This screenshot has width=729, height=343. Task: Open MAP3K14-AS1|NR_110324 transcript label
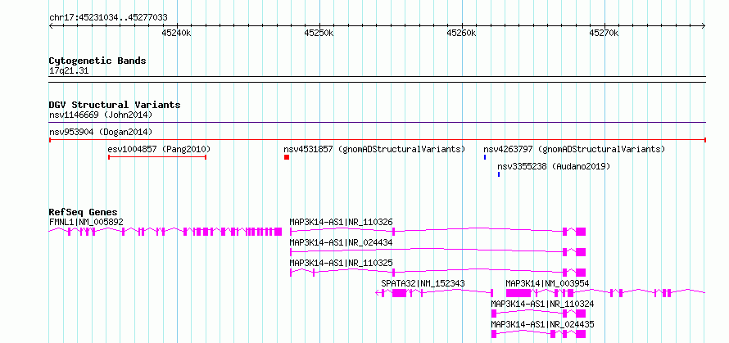tap(542, 304)
